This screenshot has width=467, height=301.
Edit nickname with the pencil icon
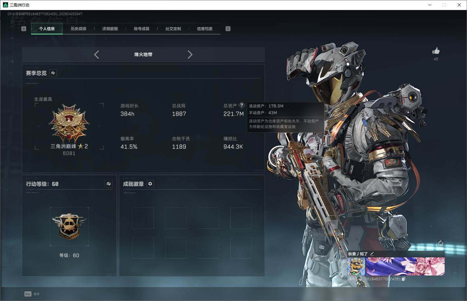click(372, 254)
